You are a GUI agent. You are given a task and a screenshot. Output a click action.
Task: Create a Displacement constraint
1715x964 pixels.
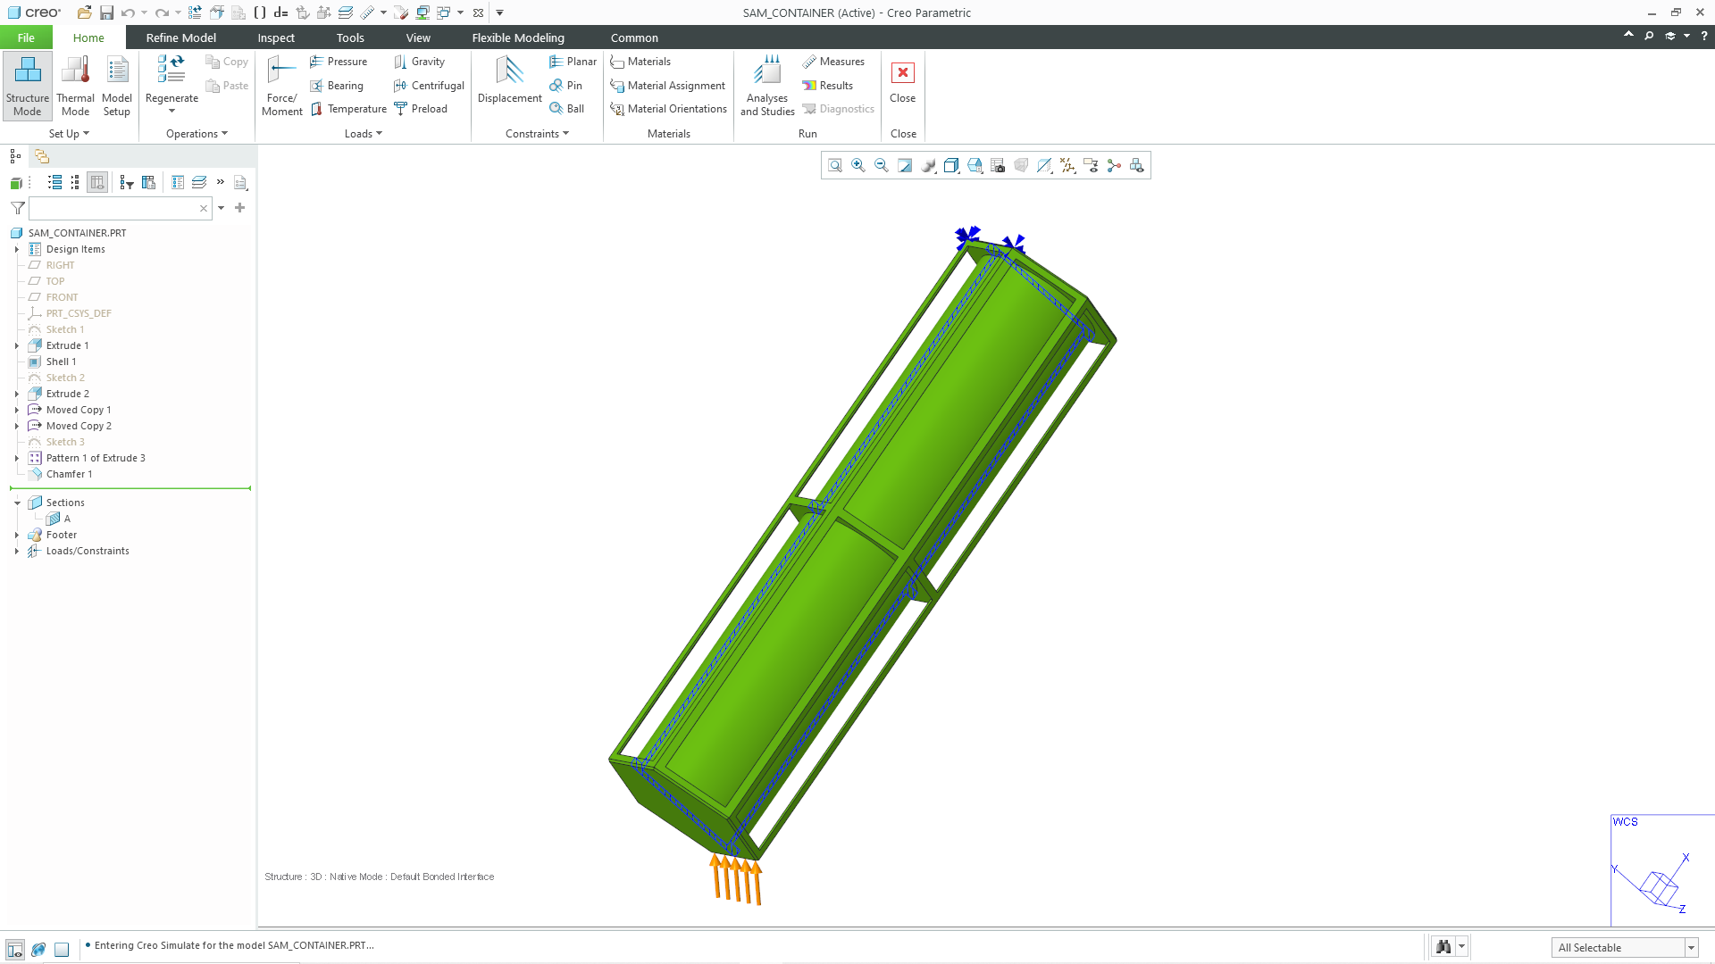click(508, 85)
